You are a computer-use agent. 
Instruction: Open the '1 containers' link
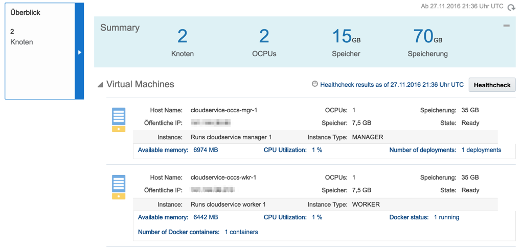pos(241,232)
